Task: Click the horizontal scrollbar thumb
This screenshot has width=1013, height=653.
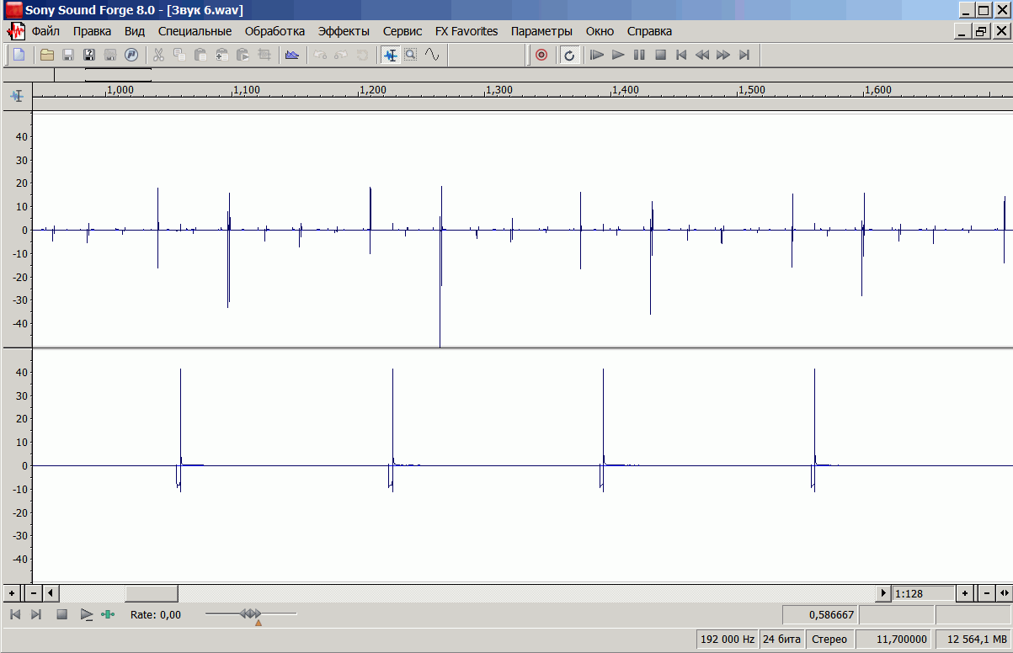Action: (x=152, y=593)
